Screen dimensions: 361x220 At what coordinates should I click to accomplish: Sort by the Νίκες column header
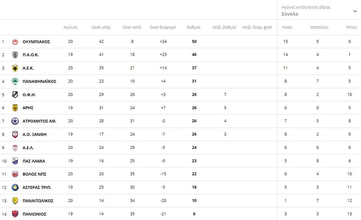(x=287, y=27)
